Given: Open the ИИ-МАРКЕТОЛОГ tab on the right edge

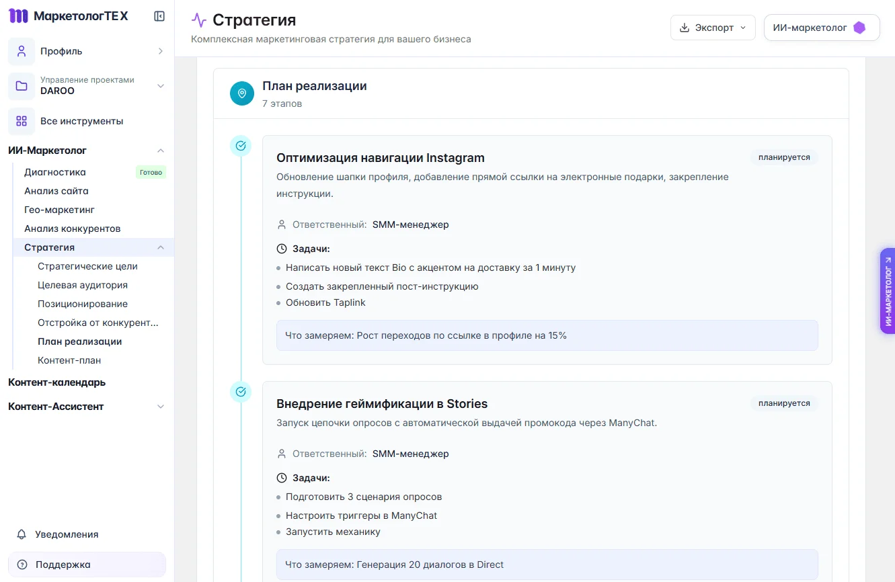Looking at the screenshot, I should [x=889, y=290].
